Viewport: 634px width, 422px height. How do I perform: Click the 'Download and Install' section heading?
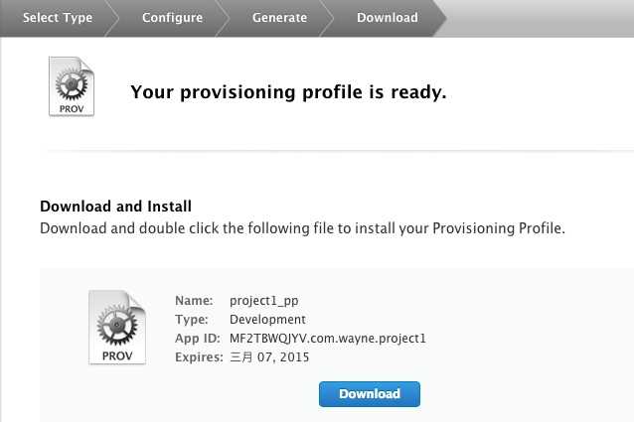click(115, 207)
